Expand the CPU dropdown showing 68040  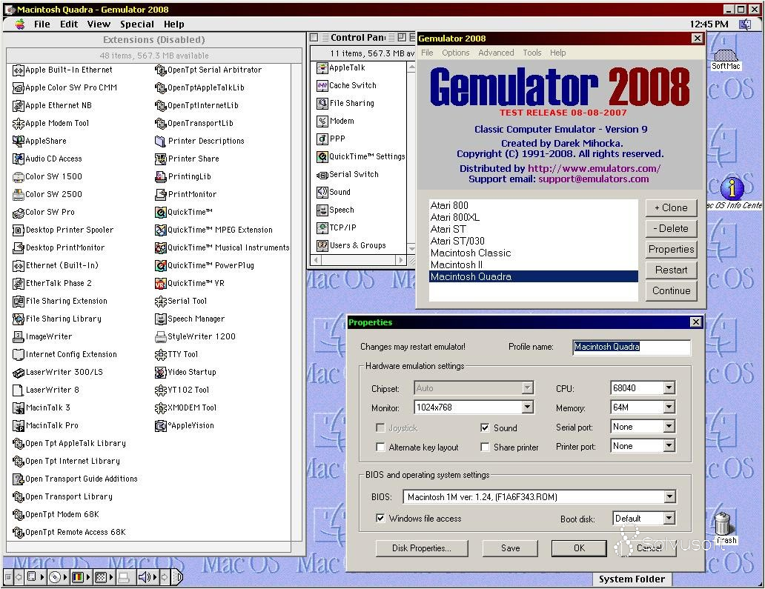tap(669, 388)
